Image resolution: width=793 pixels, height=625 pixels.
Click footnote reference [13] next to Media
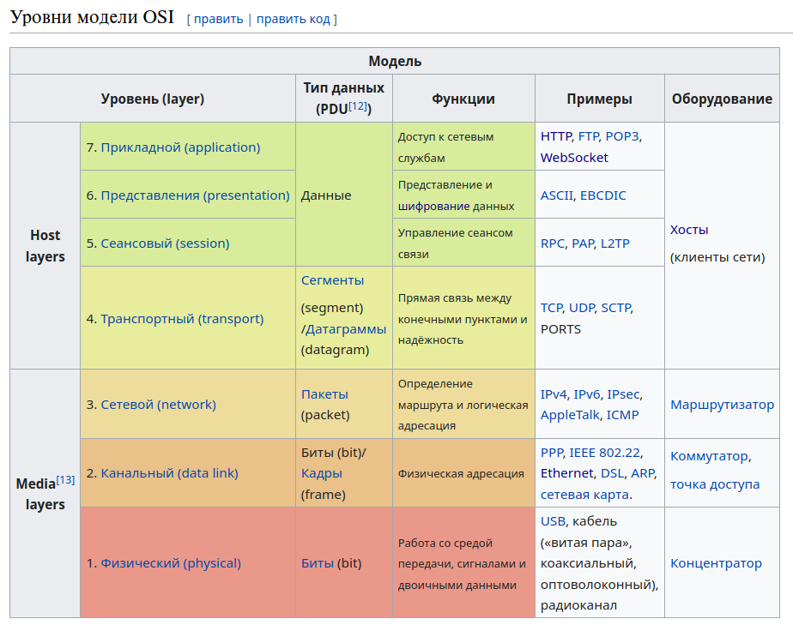pyautogui.click(x=65, y=480)
